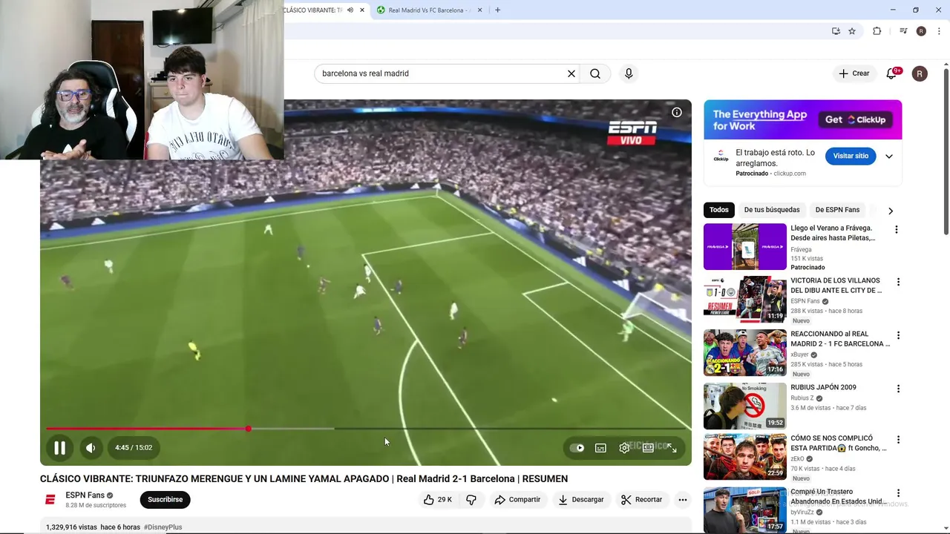950x534 pixels.
Task: Open more actions under the video
Action: click(683, 500)
